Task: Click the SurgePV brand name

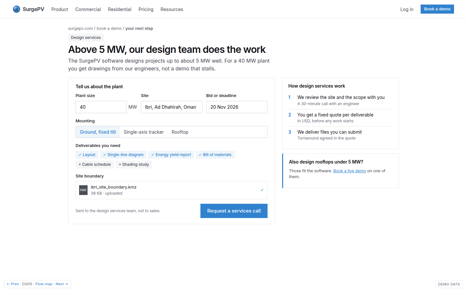Action: [x=33, y=9]
